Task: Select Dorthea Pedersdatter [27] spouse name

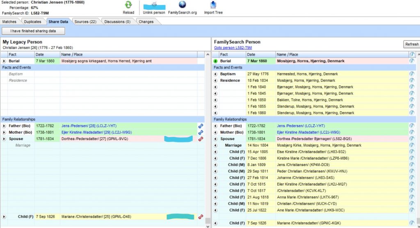Action: click(x=95, y=139)
